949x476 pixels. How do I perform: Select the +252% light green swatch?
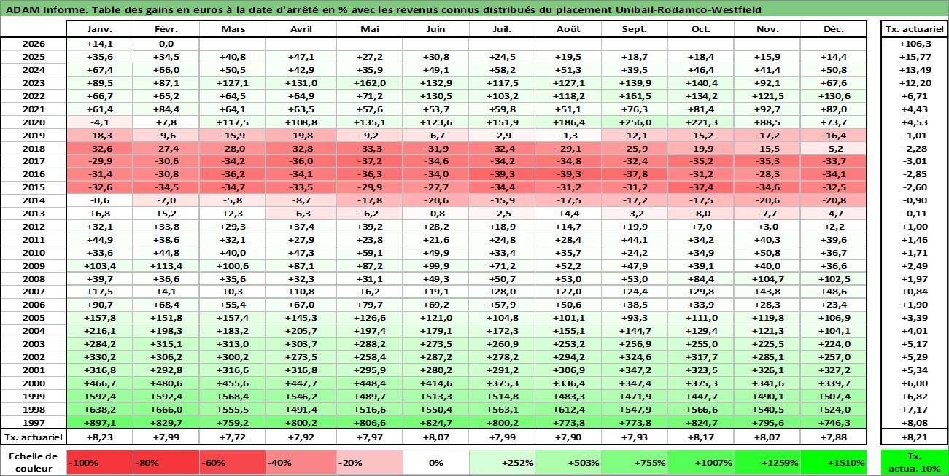tap(502, 462)
